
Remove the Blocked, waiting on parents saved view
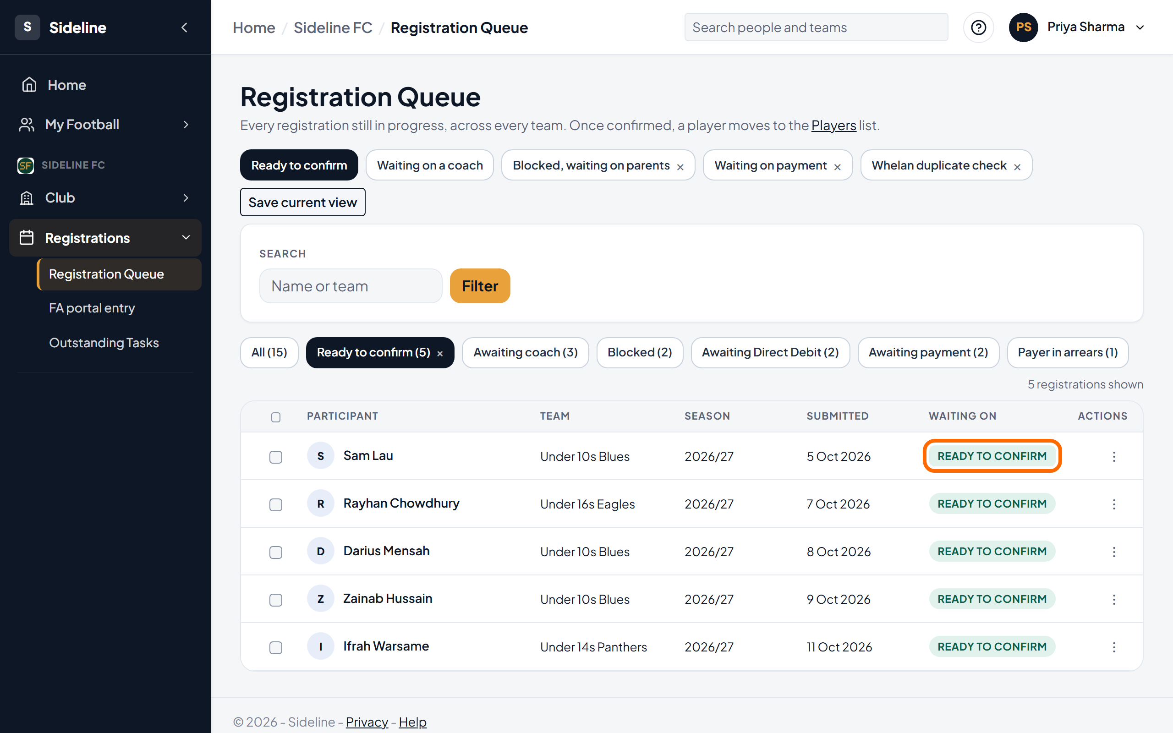pos(680,167)
